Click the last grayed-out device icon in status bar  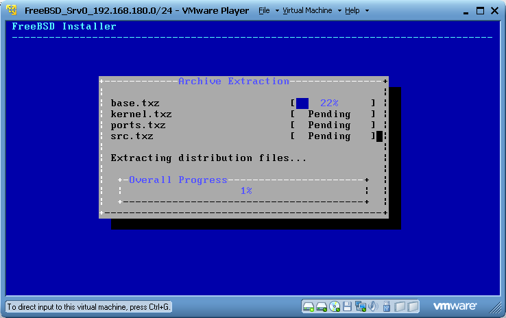413,306
